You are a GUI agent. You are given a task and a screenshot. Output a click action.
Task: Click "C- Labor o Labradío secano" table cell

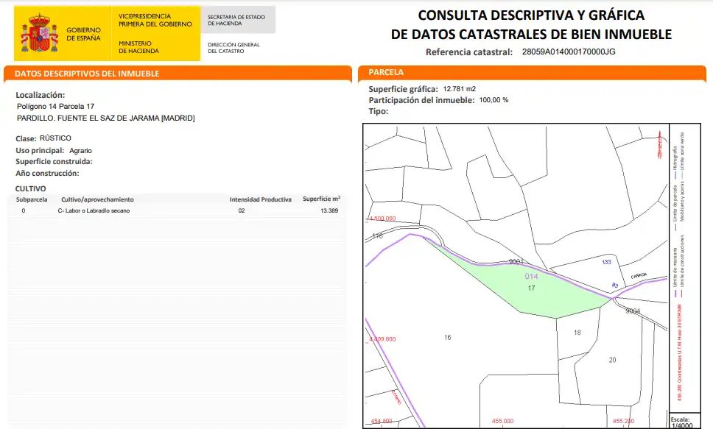pos(94,211)
